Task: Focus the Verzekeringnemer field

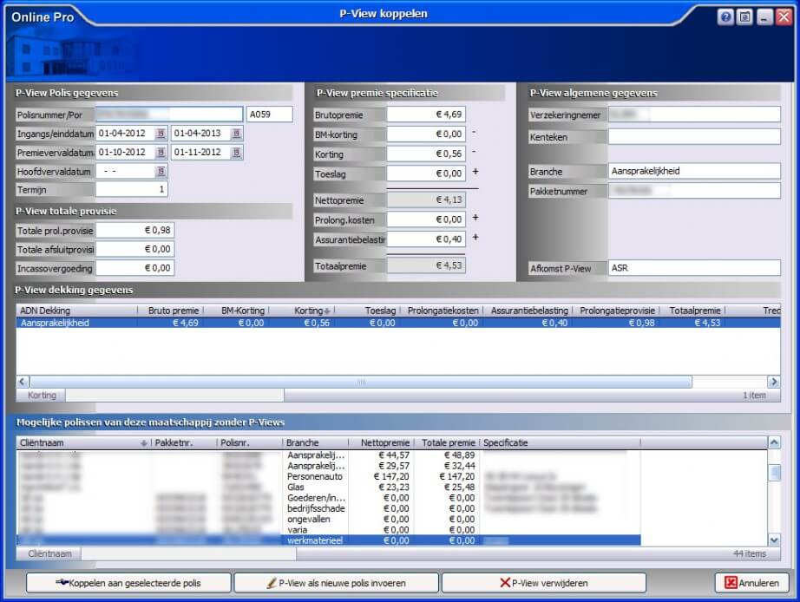Action: click(694, 115)
